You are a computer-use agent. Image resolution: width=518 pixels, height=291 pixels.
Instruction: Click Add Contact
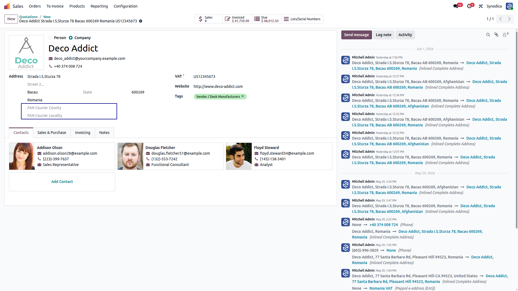pyautogui.click(x=62, y=182)
